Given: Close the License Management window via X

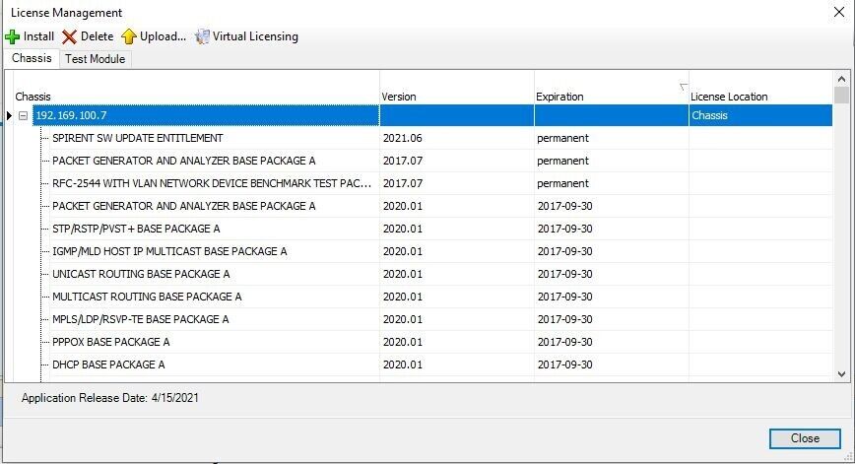Looking at the screenshot, I should coord(836,13).
